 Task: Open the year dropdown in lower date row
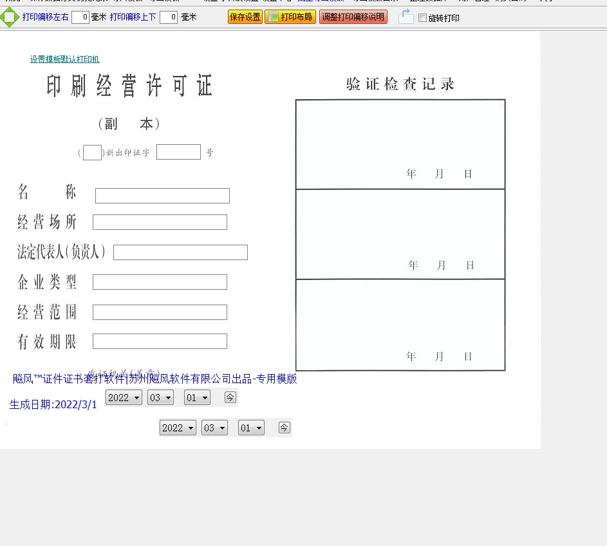[x=178, y=428]
